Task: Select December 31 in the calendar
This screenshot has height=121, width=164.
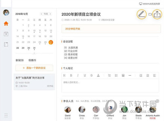Action: point(34,48)
